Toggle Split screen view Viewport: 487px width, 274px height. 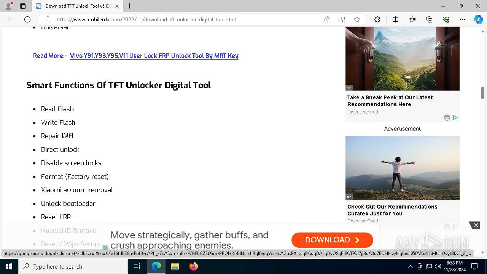tap(395, 19)
